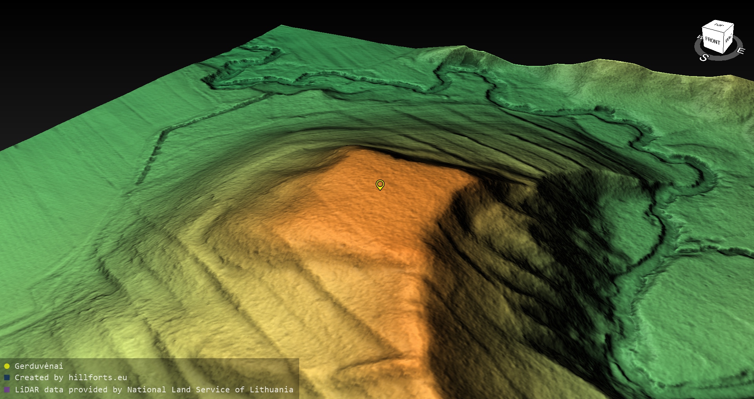Click the S compass letter
The height and width of the screenshot is (399, 754).
704,58
